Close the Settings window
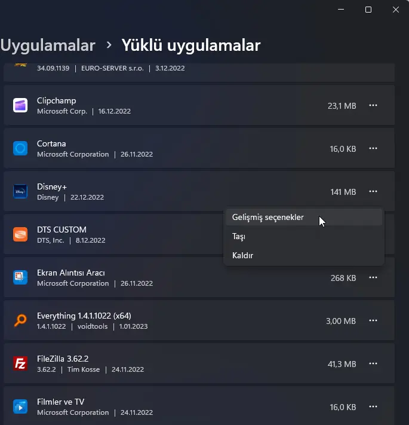The height and width of the screenshot is (425, 409). tap(396, 10)
